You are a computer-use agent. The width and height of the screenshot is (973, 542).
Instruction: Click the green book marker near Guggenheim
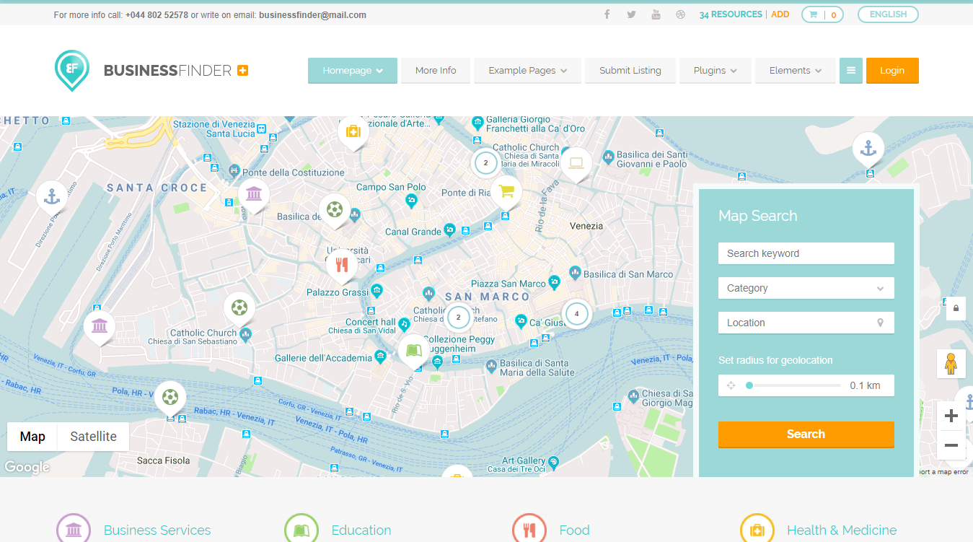[414, 351]
